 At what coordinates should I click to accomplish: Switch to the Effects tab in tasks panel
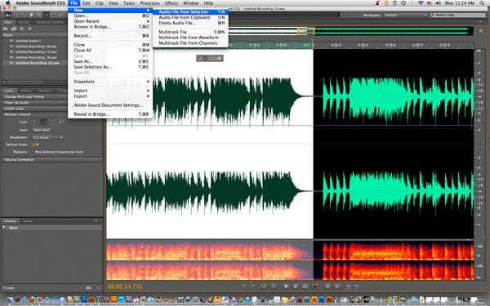pyautogui.click(x=26, y=91)
